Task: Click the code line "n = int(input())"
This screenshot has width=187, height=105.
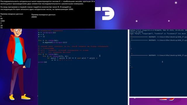Action: coord(47,33)
